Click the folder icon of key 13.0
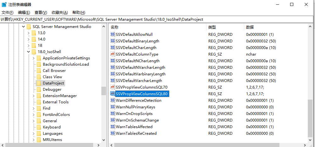Screen dimensions: 315x147 tap(34, 33)
